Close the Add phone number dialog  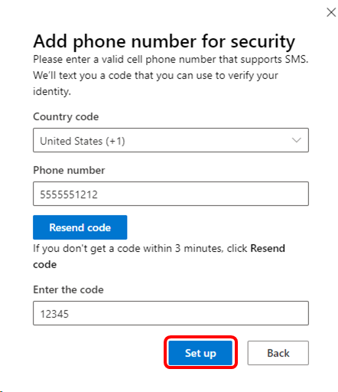pos(331,12)
